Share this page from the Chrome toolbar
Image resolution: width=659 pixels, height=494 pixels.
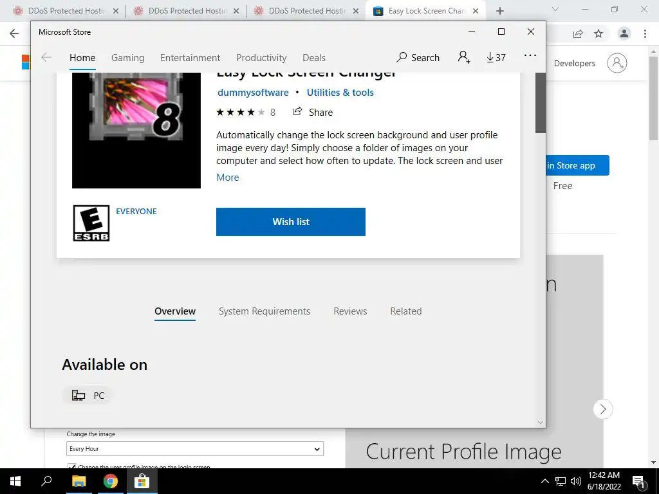click(x=579, y=33)
